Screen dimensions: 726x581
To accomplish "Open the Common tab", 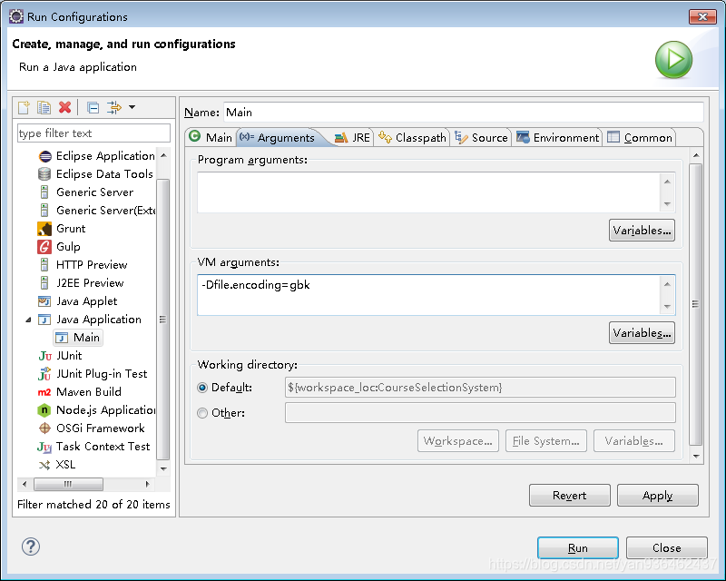I will 640,138.
